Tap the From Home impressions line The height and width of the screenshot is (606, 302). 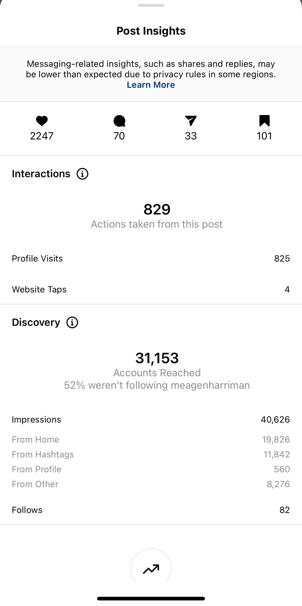151,439
